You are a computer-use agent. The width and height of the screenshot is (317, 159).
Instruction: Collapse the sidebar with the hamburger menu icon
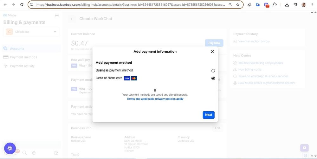coord(57,15)
